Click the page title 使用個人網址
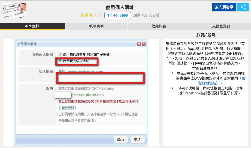Screen dimensions: 251x148 (120, 7)
